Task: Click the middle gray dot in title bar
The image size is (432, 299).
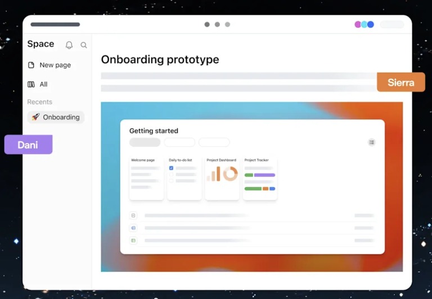Action: tap(217, 25)
